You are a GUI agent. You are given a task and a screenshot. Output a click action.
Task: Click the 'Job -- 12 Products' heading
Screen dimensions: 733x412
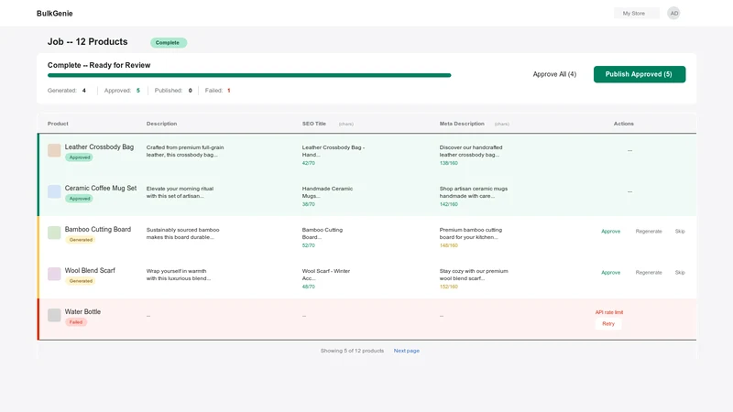[x=87, y=41]
